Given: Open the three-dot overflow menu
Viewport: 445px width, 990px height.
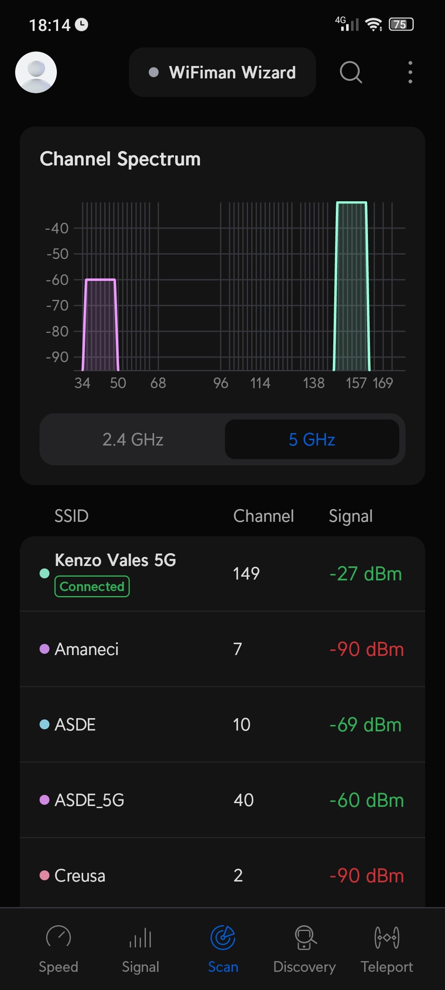Looking at the screenshot, I should [x=410, y=72].
